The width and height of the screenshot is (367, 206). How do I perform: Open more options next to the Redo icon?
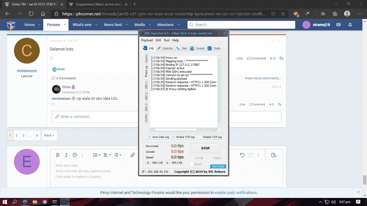pyautogui.click(x=258, y=155)
